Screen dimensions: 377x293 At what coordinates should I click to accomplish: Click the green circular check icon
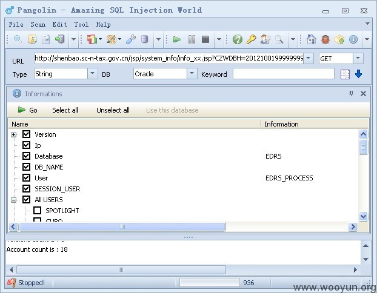[238, 39]
